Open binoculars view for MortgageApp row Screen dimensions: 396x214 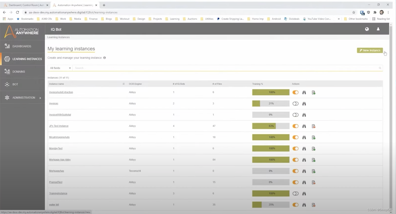coord(304,171)
